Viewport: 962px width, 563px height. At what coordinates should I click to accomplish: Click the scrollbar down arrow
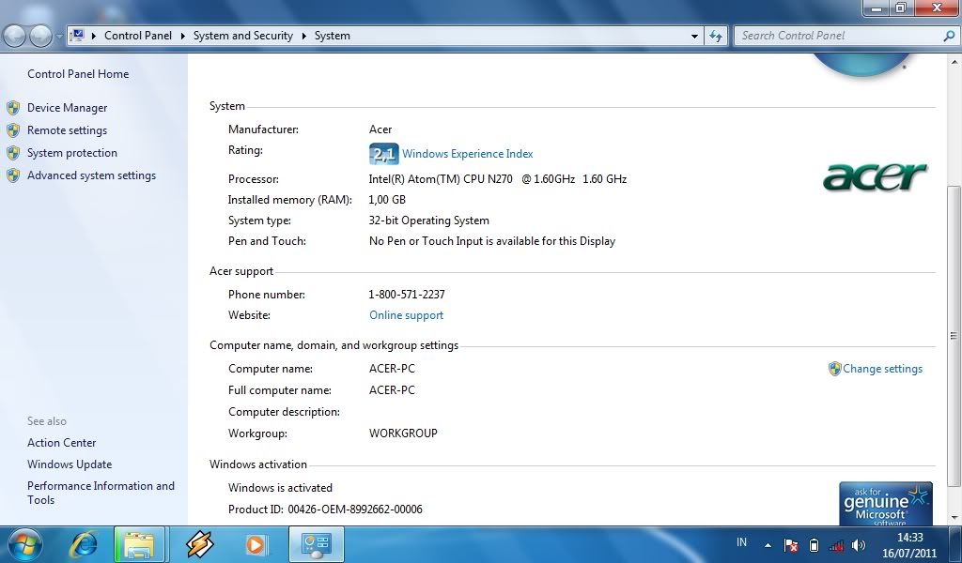click(x=954, y=518)
